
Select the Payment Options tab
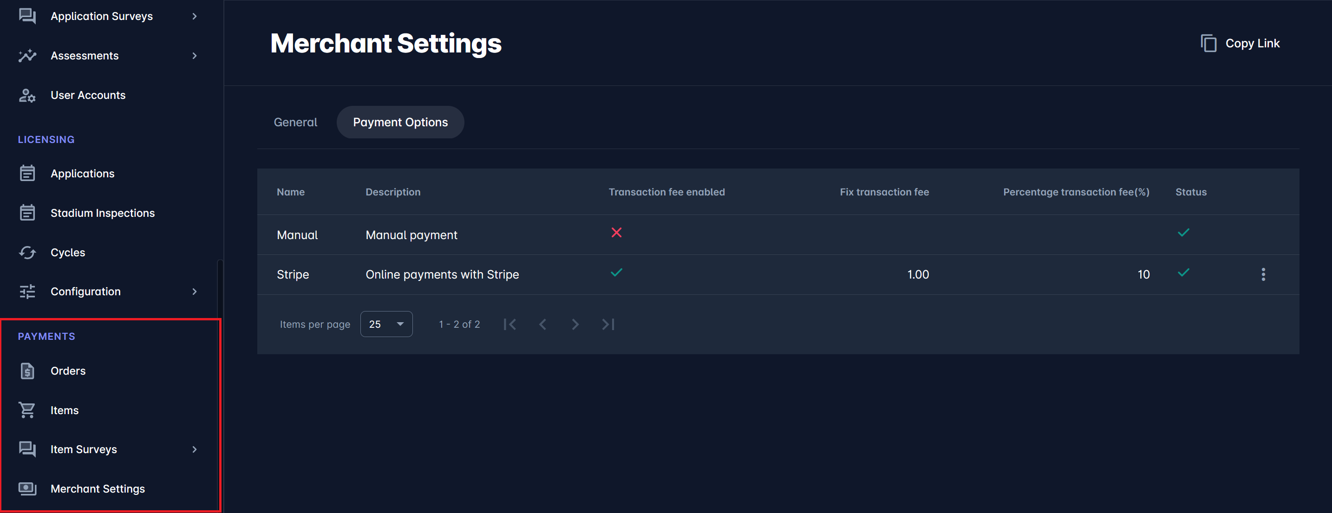400,122
